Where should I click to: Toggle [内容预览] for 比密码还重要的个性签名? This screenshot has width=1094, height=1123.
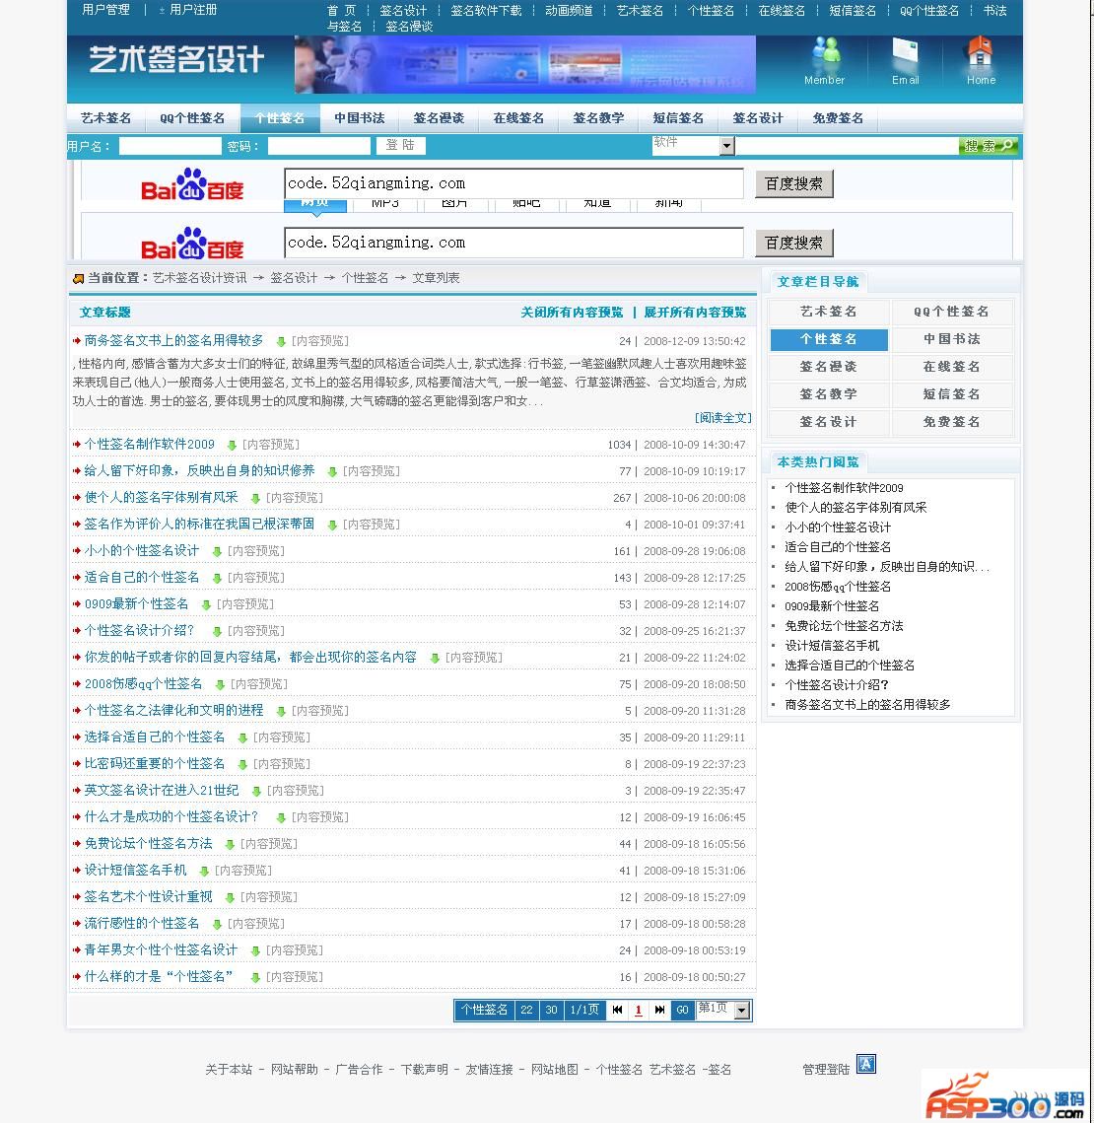[282, 764]
